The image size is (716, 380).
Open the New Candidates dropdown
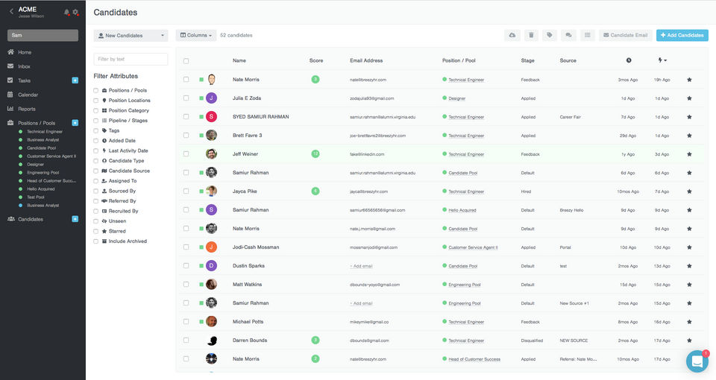click(131, 36)
